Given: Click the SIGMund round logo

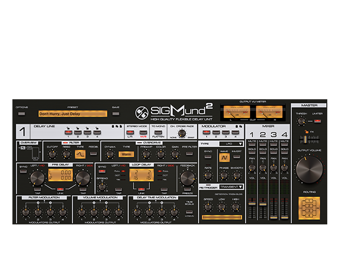Looking at the screenshot, I should coord(141,113).
